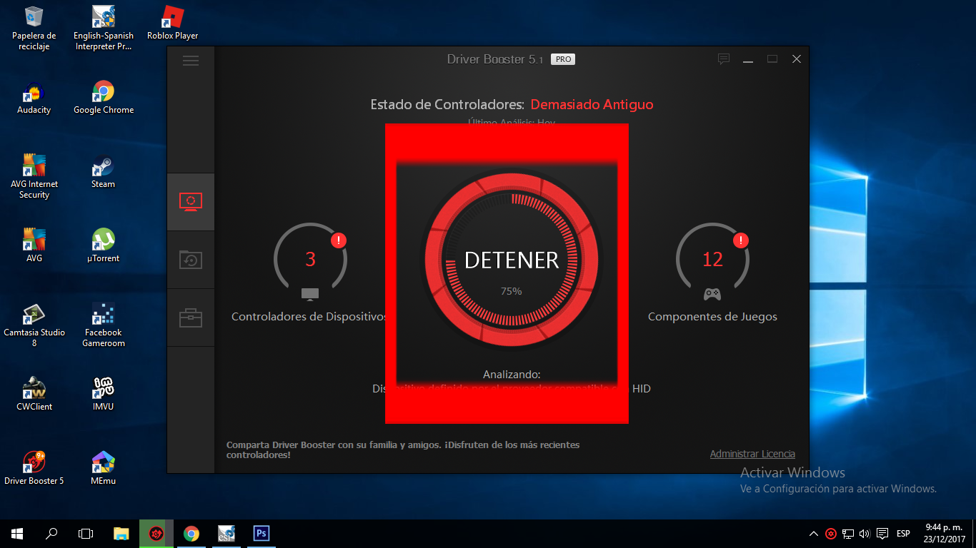This screenshot has height=548, width=976.
Task: Select the Scan tab in the sidebar
Action: point(191,202)
